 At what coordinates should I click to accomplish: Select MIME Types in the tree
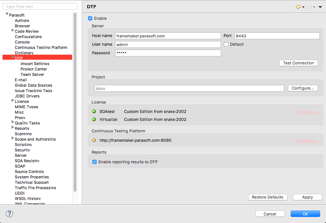tap(26, 107)
